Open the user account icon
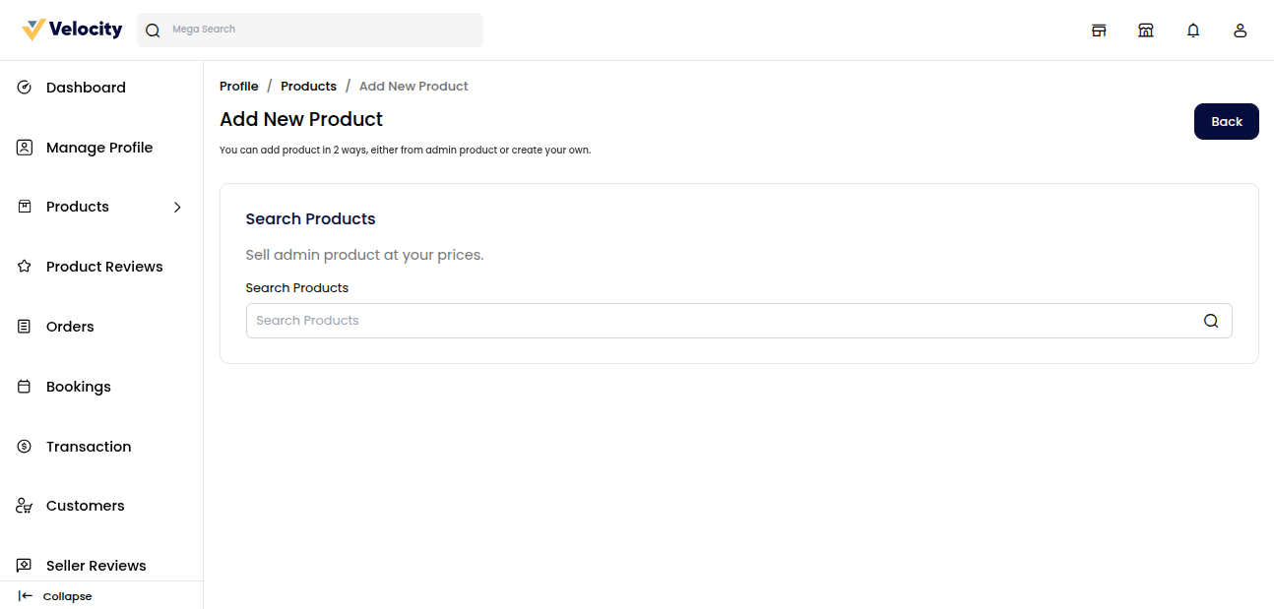Viewport: 1274px width, 609px height. (1241, 30)
